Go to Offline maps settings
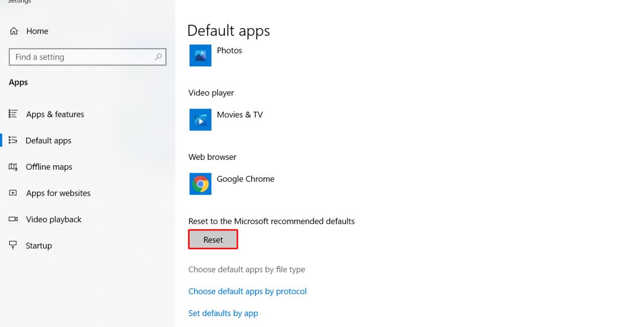The width and height of the screenshot is (623, 327). coord(49,167)
